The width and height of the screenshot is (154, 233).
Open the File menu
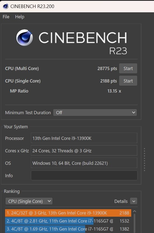pyautogui.click(x=6, y=17)
